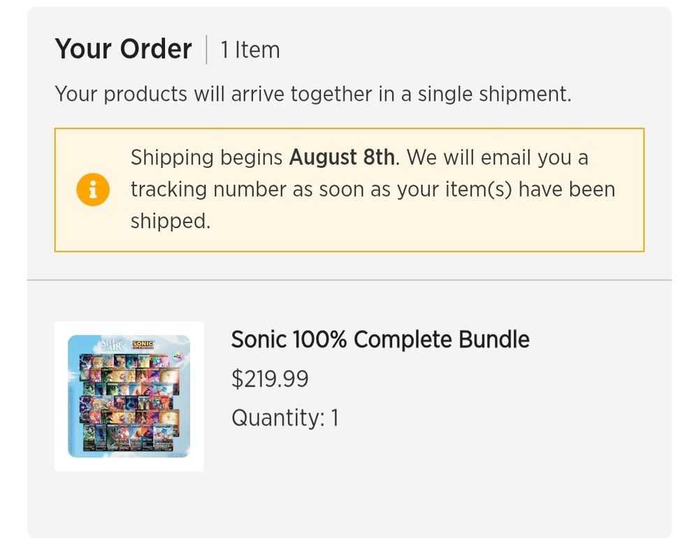
Task: Click the small round badge in thumbnail corner
Action: pyautogui.click(x=178, y=355)
